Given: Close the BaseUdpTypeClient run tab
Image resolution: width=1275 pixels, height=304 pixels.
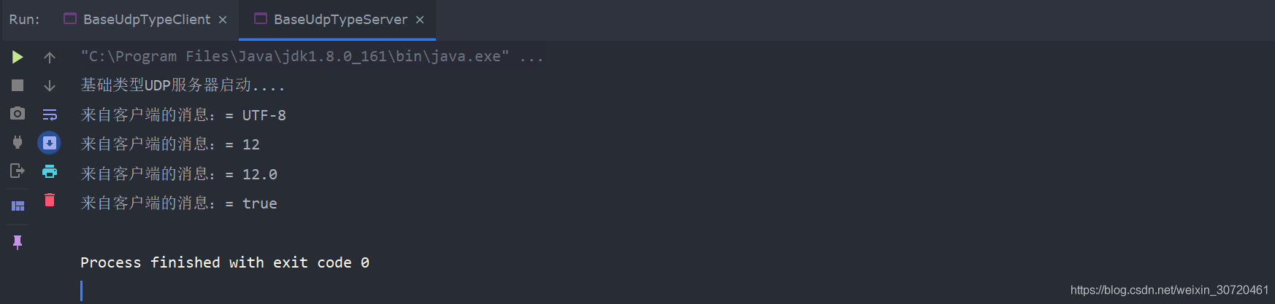Looking at the screenshot, I should pos(223,20).
